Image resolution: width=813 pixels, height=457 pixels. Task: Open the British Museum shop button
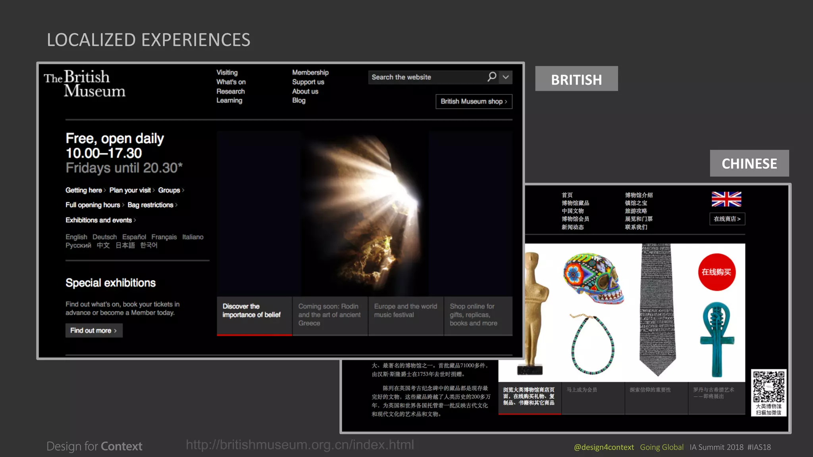pyautogui.click(x=474, y=102)
